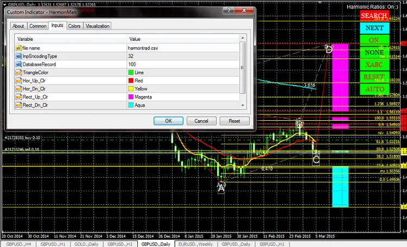The width and height of the screenshot is (407, 247).
Task: Toggle the green ON chart button
Action: [374, 41]
